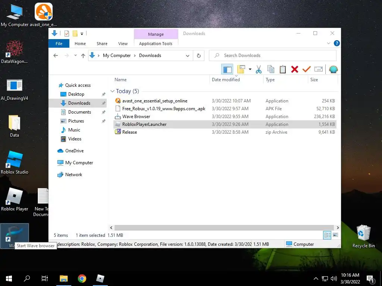Screen dimensions: 382x286
Task: Switch to the Share ribbon tab
Action: pos(102,44)
